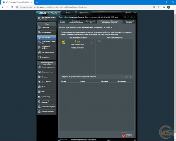The height and width of the screenshot is (141, 176).
Task: Open Adaptive QoS service page
Action: 47,42
